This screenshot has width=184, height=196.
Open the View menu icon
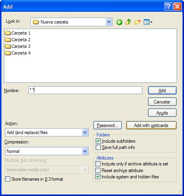coord(148,22)
